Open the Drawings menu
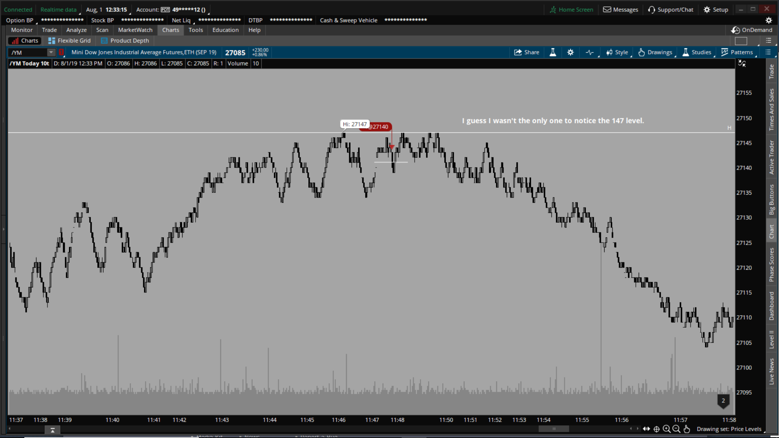Viewport: 779px width, 438px height. [655, 52]
